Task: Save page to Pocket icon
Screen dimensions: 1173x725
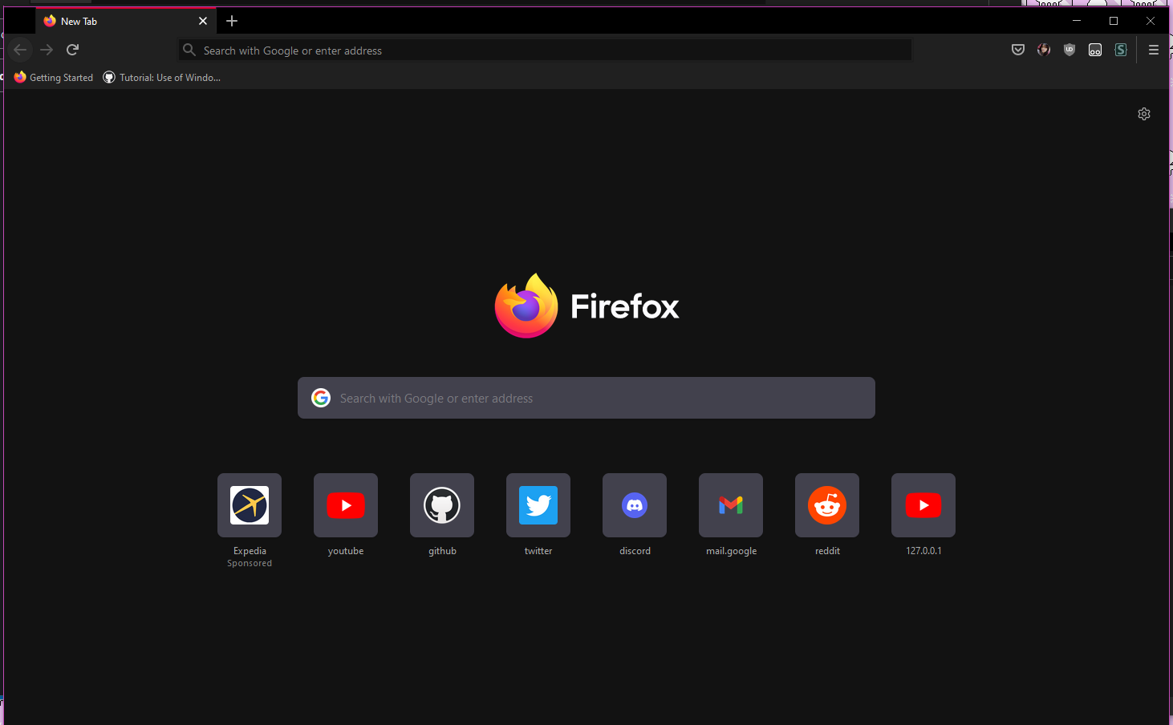Action: click(x=1018, y=50)
